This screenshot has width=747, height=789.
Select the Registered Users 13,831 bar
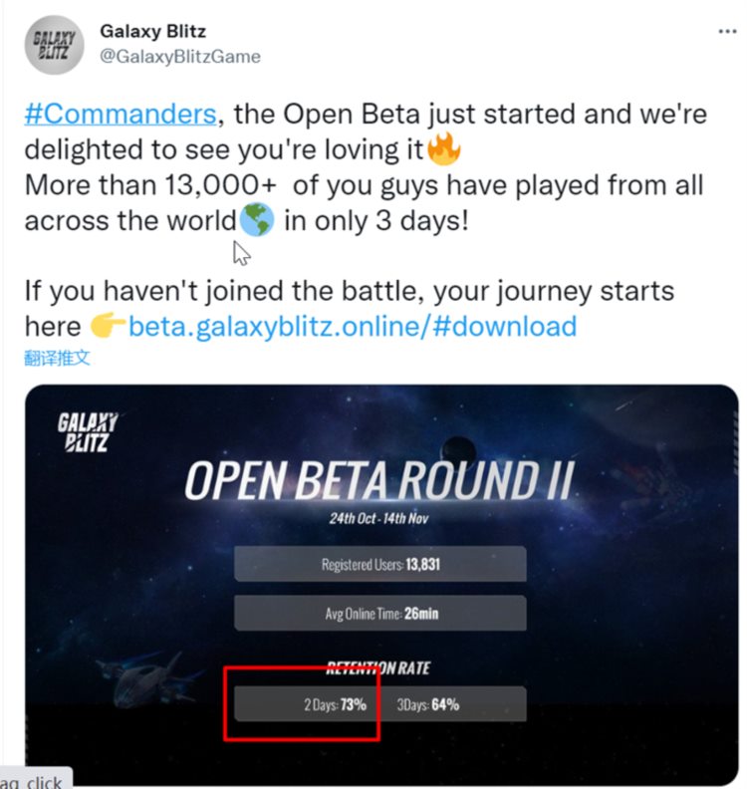[x=379, y=564]
